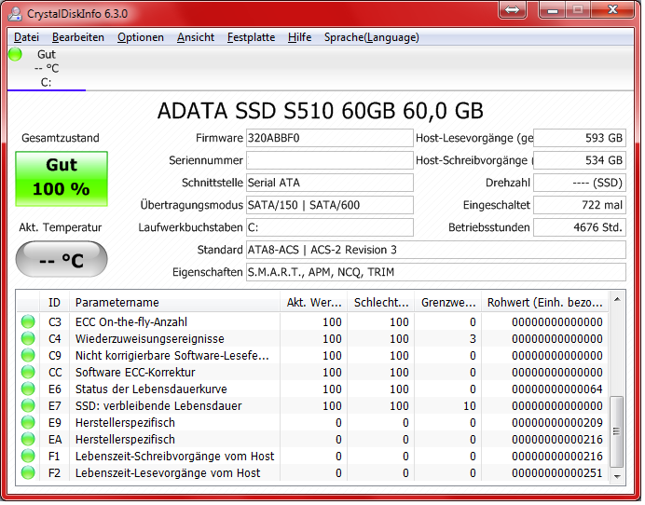Click the raw value 0000000000251

[557, 473]
